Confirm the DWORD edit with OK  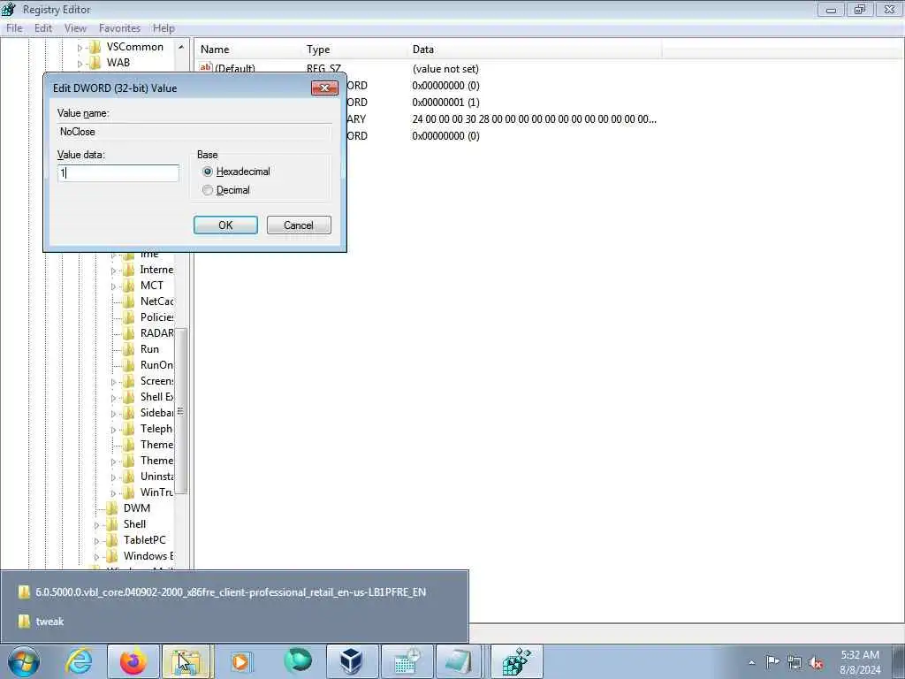pyautogui.click(x=225, y=225)
